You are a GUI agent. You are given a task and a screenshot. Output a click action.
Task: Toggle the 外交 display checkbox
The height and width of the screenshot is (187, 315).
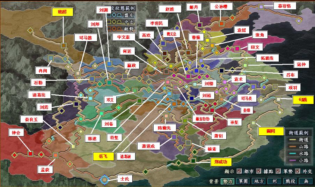coord(298,171)
